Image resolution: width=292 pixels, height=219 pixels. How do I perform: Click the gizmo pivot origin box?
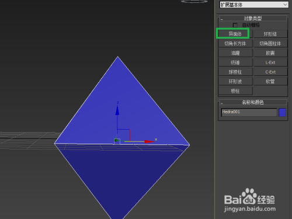[x=117, y=141]
